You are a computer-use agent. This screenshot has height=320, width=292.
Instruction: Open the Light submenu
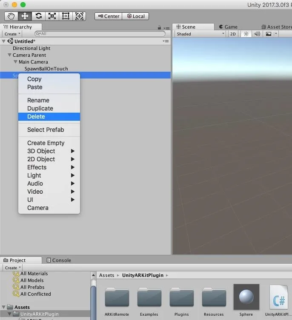point(49,175)
